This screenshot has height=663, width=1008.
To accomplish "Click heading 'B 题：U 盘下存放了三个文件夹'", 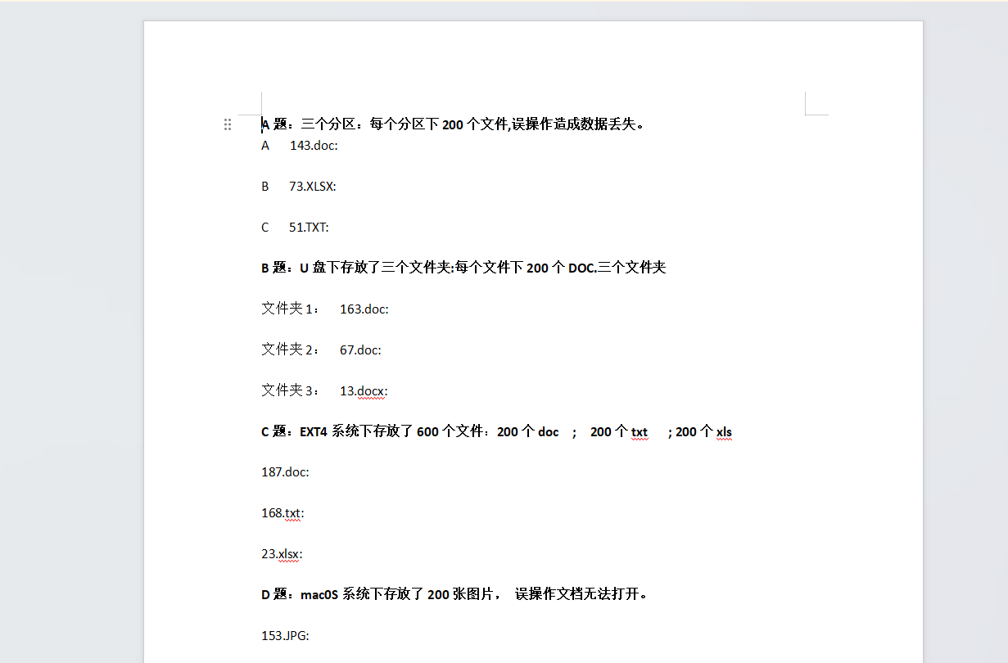I will (x=463, y=268).
